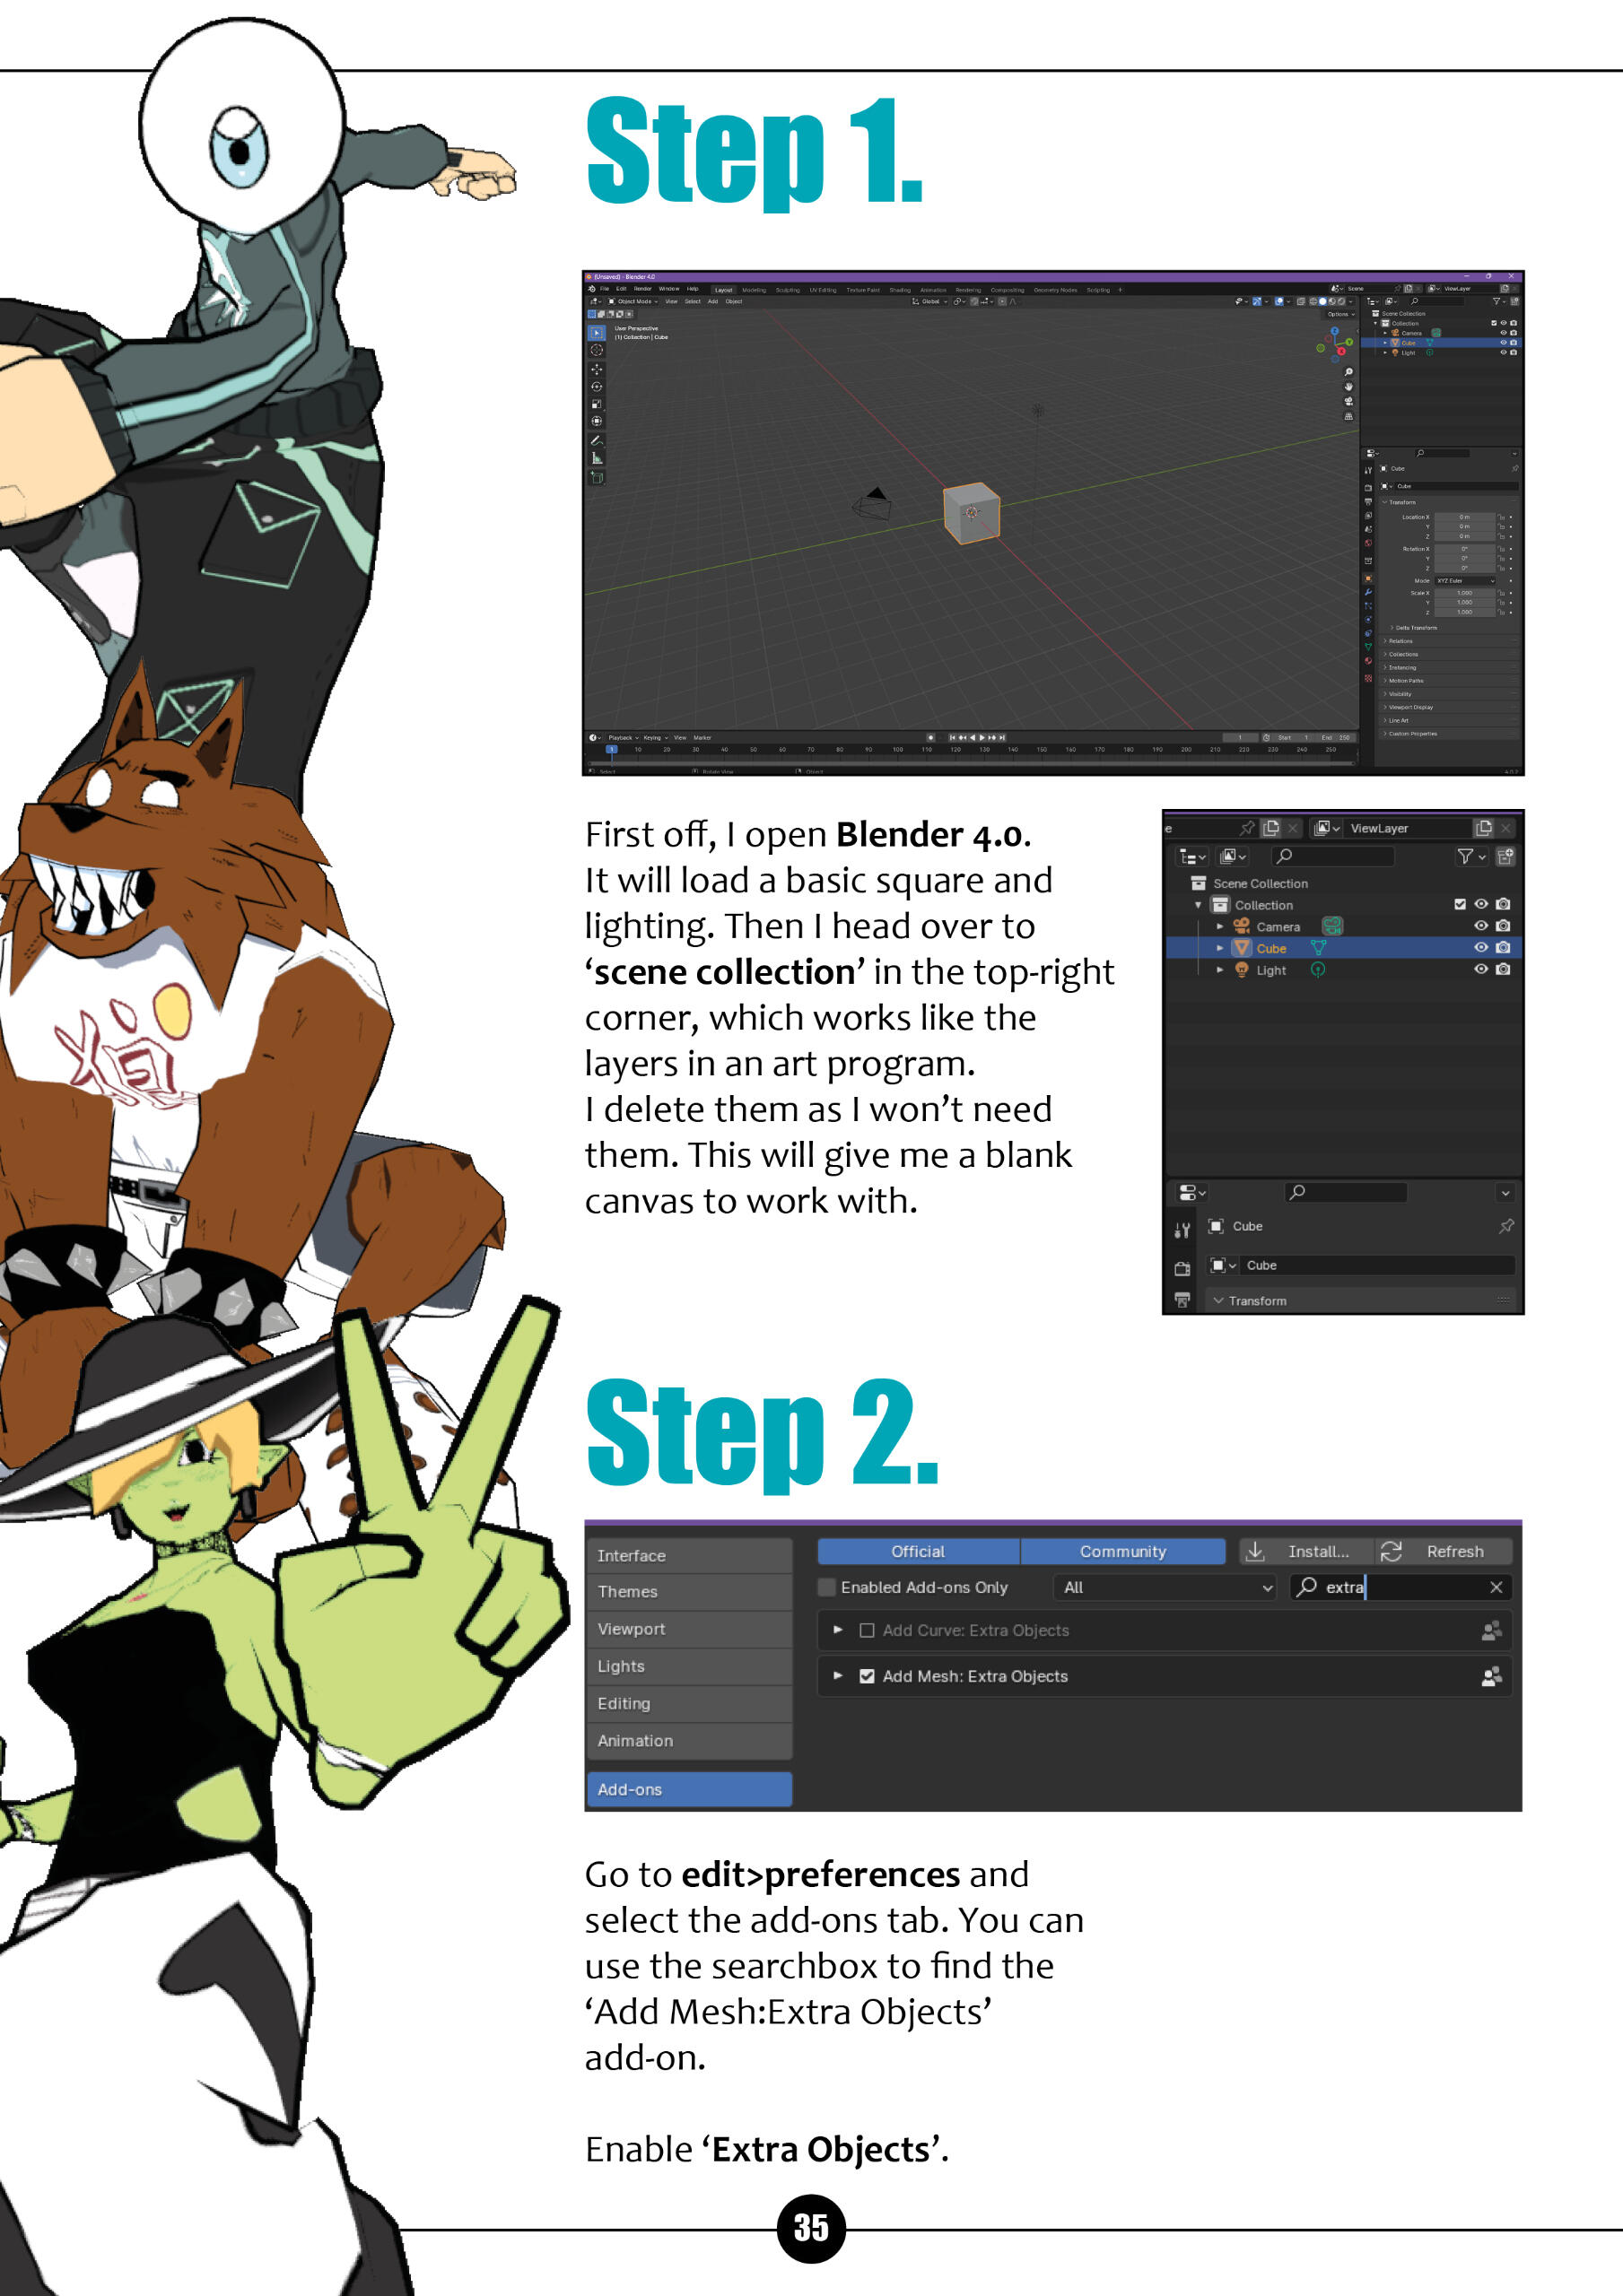Open Tool properties wrench tab in enlarged panel

tap(1182, 1230)
